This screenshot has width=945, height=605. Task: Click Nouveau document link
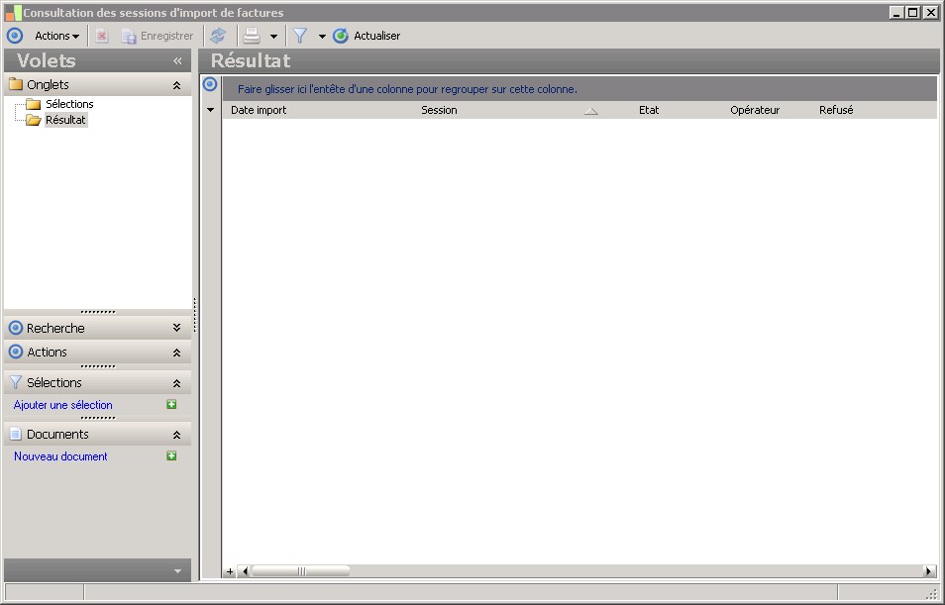[60, 456]
